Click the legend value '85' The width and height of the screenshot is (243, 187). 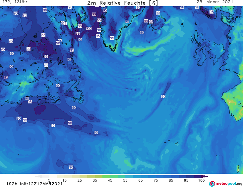pos(171,180)
